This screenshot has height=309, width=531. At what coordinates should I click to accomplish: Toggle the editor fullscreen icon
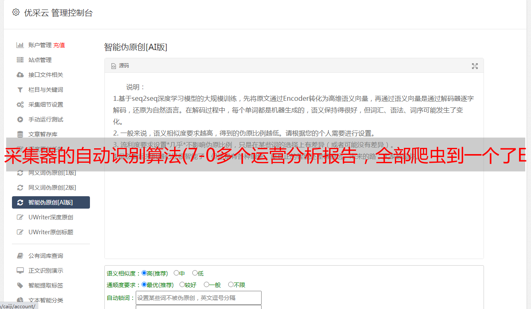(475, 66)
